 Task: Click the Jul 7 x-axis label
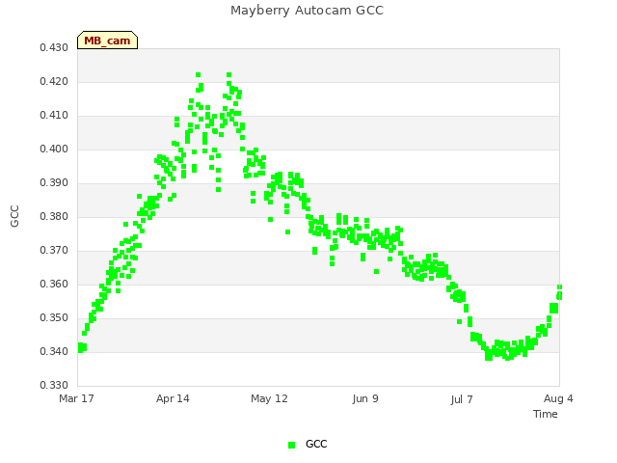(x=462, y=399)
